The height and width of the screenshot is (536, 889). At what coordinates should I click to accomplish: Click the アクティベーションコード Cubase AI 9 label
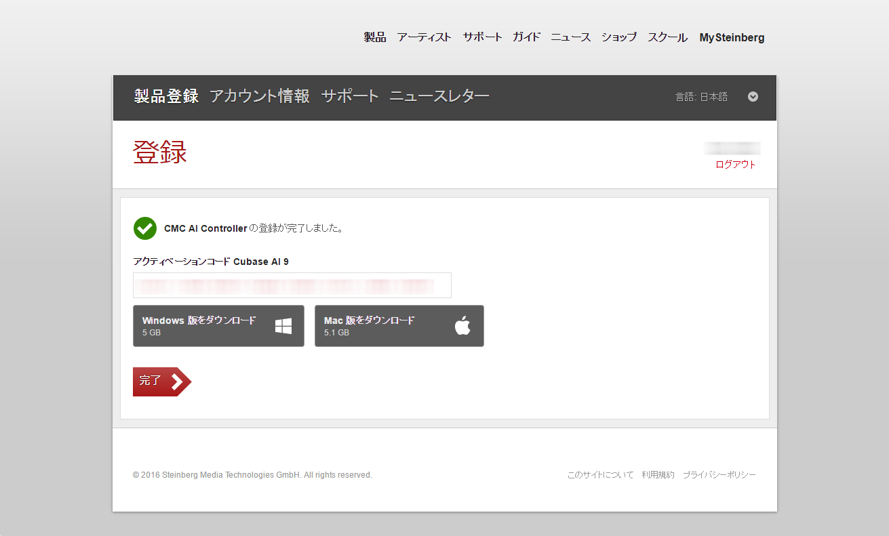211,262
